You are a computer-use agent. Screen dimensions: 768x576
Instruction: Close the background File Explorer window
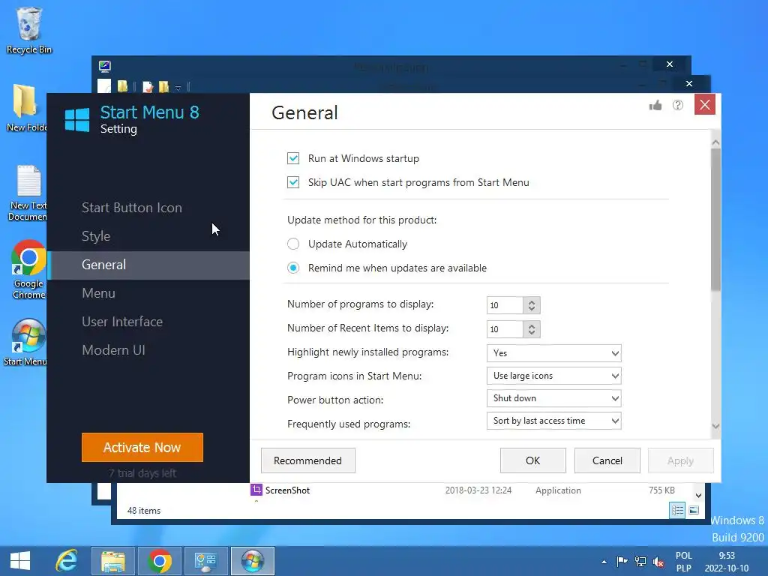(689, 84)
